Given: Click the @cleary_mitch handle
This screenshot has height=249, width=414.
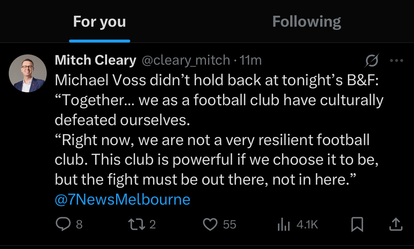Looking at the screenshot, I should [186, 60].
